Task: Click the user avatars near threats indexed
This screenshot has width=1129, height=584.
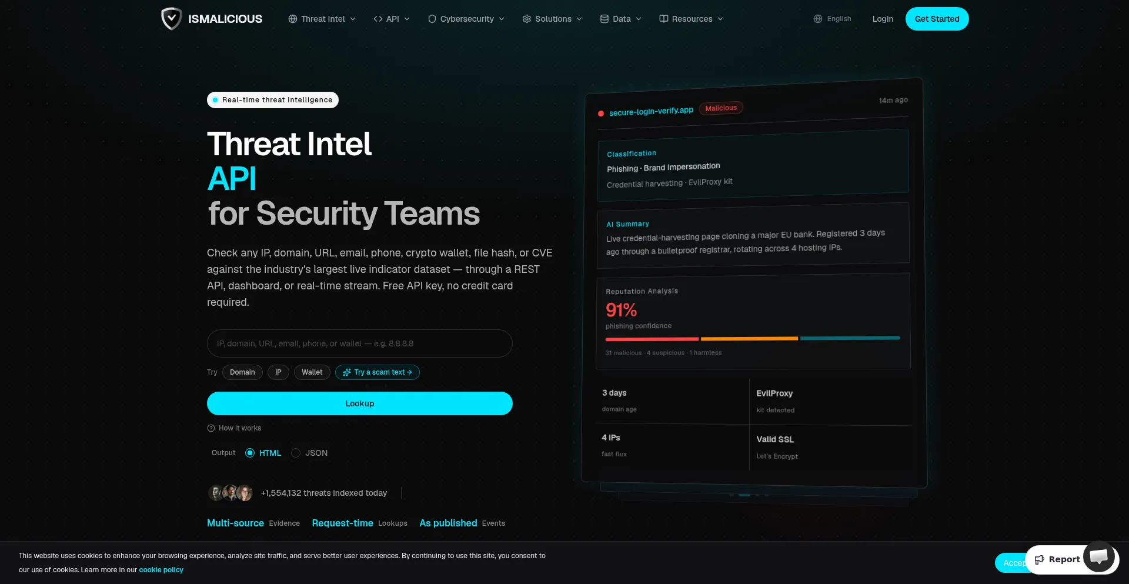Action: 231,493
